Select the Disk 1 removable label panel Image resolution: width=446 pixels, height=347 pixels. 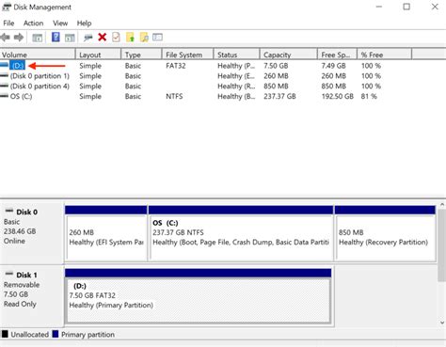32,295
